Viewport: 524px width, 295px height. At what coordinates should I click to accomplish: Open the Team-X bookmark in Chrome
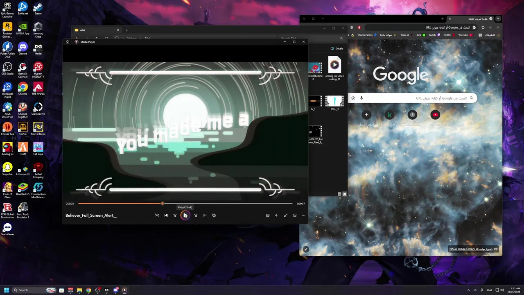coord(406,35)
